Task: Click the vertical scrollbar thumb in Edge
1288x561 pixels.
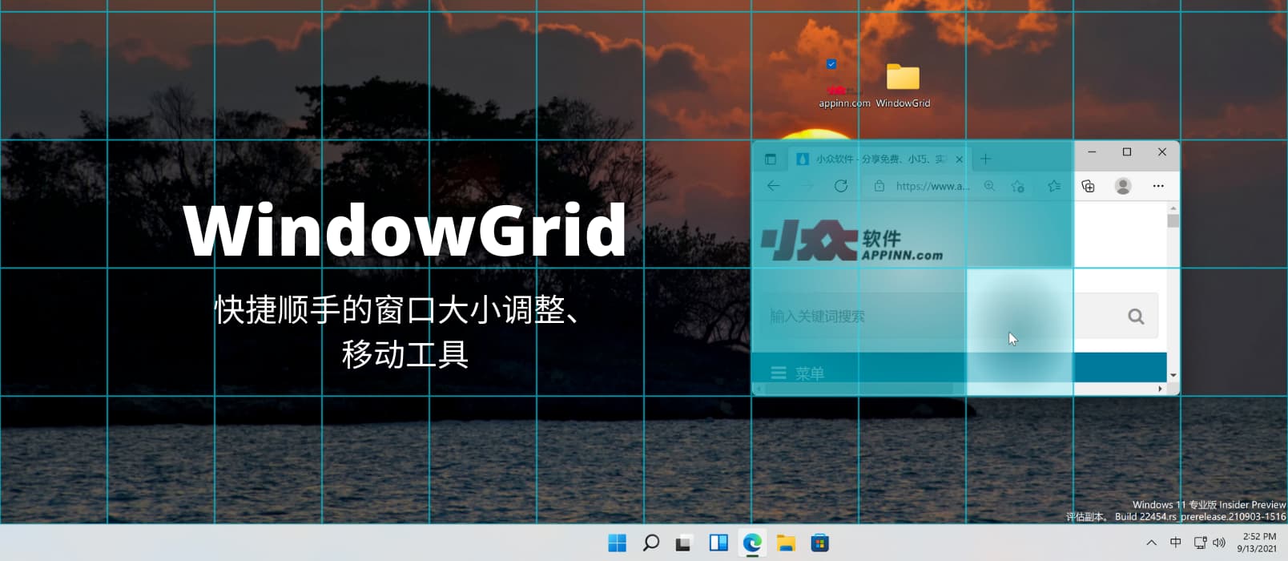Action: pos(1173,221)
